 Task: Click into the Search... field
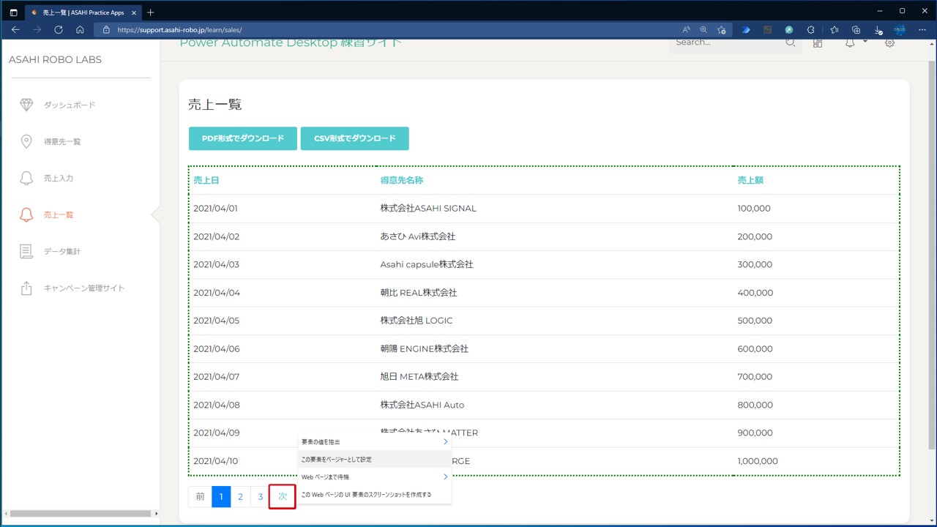point(727,42)
